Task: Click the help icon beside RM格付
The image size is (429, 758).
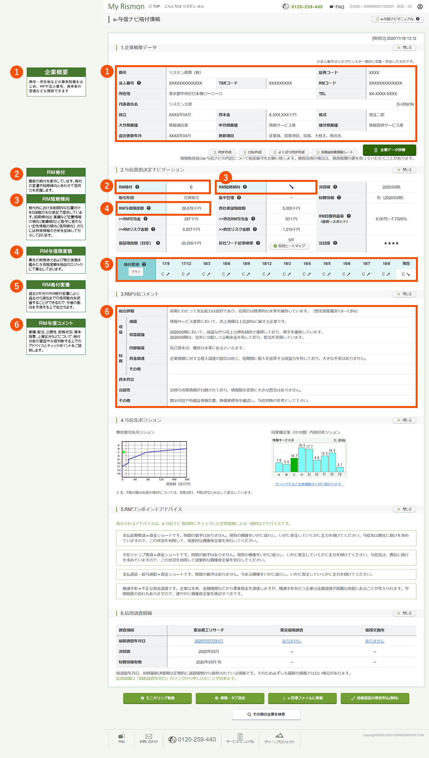Action: point(137,187)
